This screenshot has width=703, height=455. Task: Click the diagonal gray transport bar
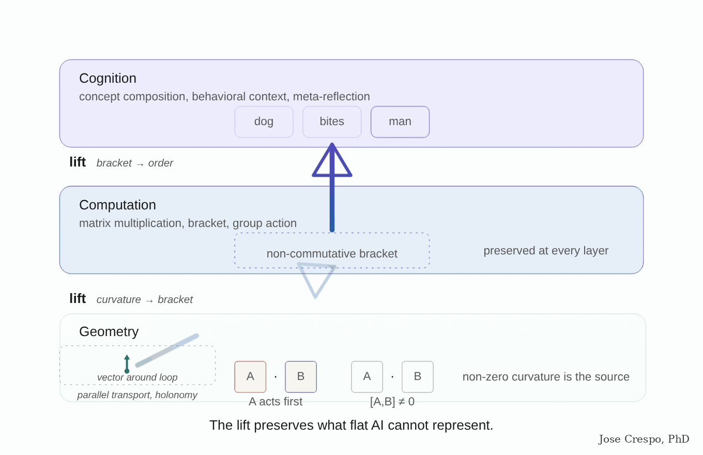pos(167,351)
